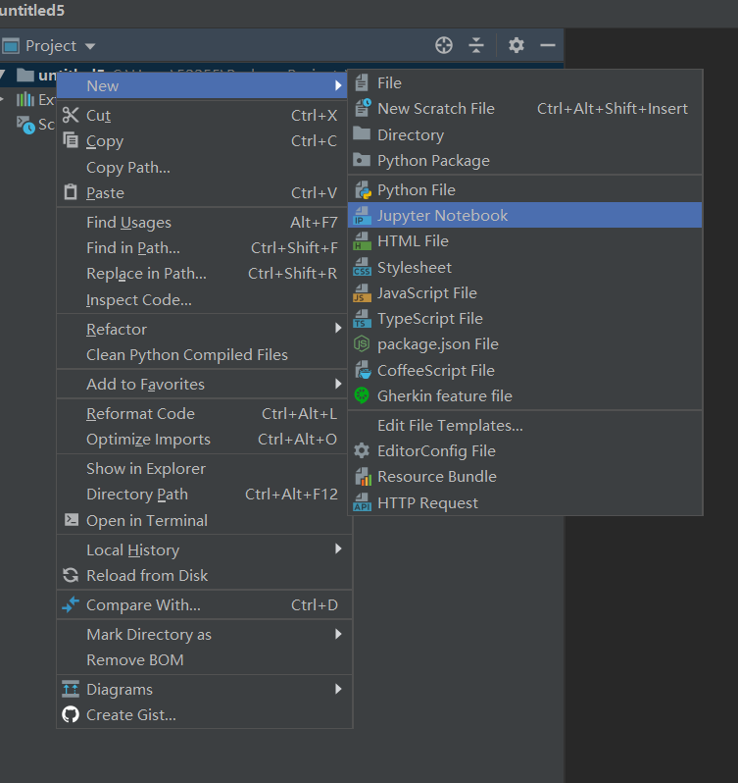
Task: Click the Collapse All icon in Project panel
Action: tap(476, 45)
